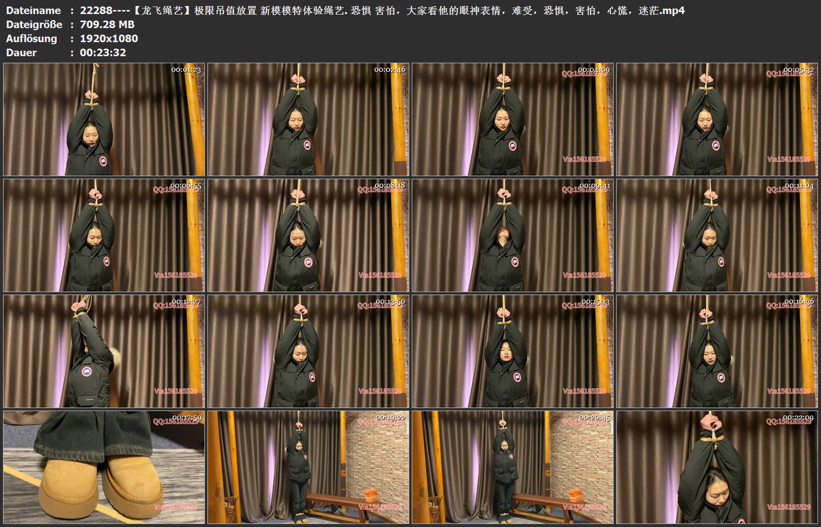
Task: Click the Dauer value 00:23:32
Action: click(x=103, y=53)
